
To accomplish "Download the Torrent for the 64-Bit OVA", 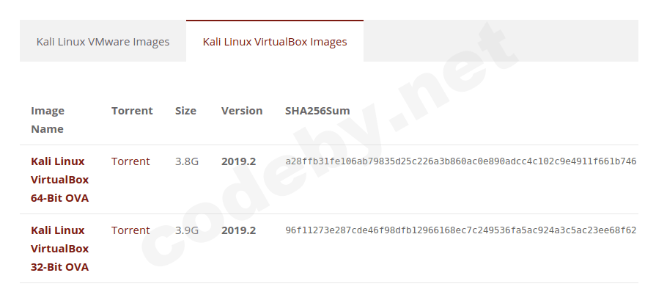I will click(x=130, y=161).
